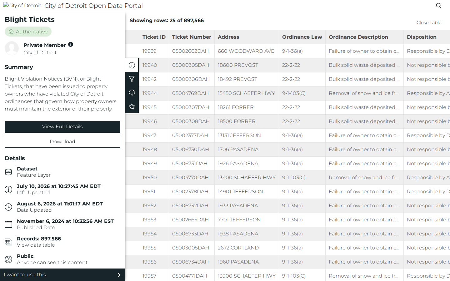The width and height of the screenshot is (450, 281).
Task: Favorite dataset with the star icon
Action: 132,106
